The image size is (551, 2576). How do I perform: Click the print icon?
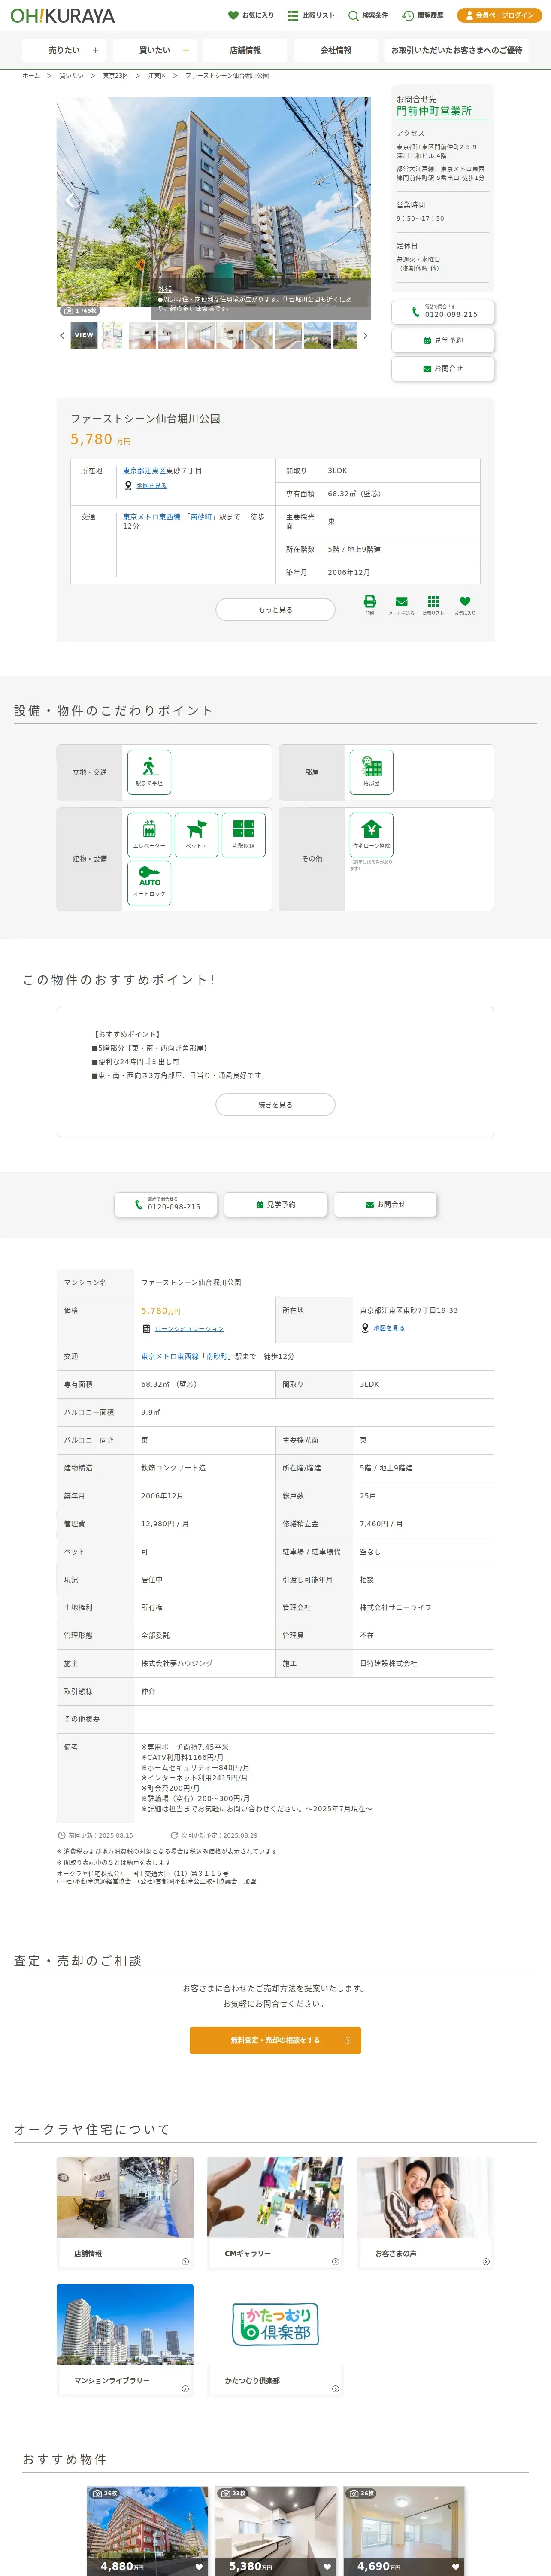pos(369,604)
